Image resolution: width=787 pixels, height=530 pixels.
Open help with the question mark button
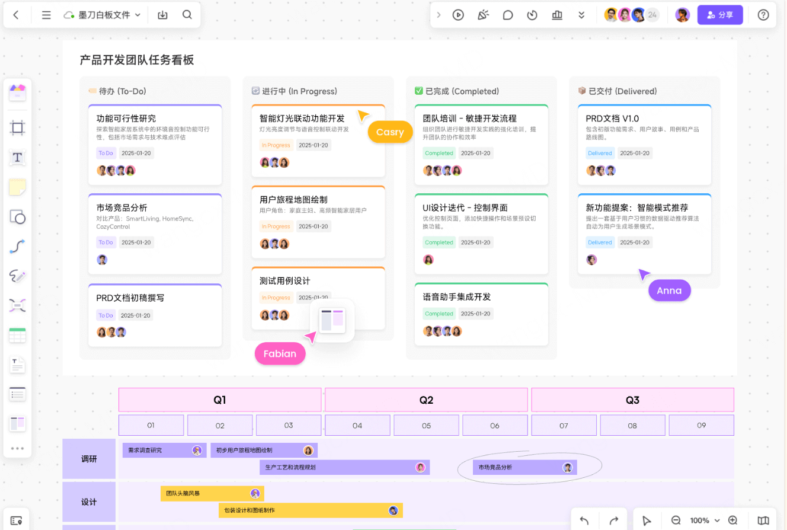click(763, 14)
